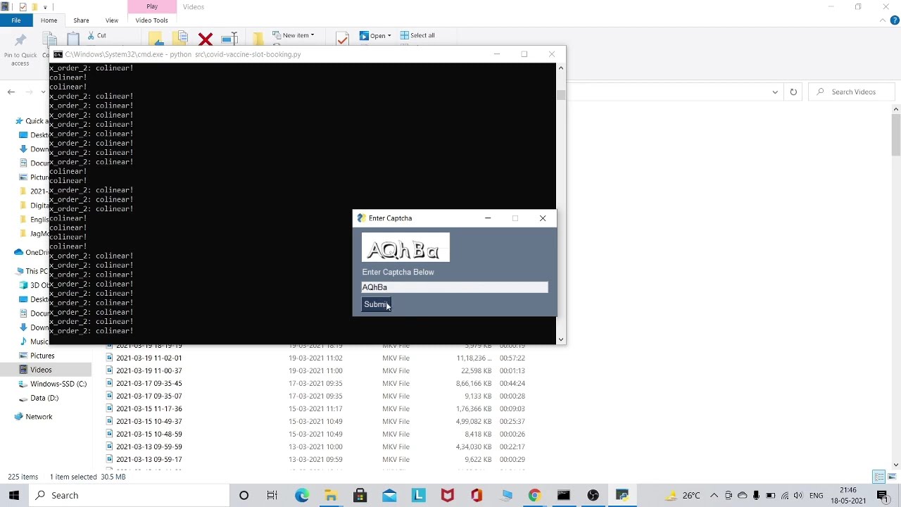Click the Properties checkmark icon in ribbon
Viewport: 901px width, 507px height.
[x=342, y=39]
